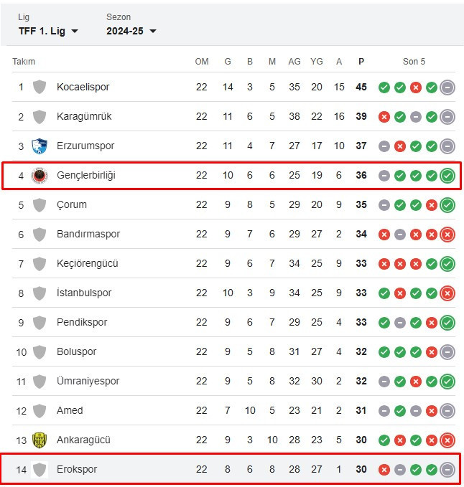This screenshot has height=487, width=464.
Task: Open the Kocaelispor team link
Action: (x=83, y=87)
